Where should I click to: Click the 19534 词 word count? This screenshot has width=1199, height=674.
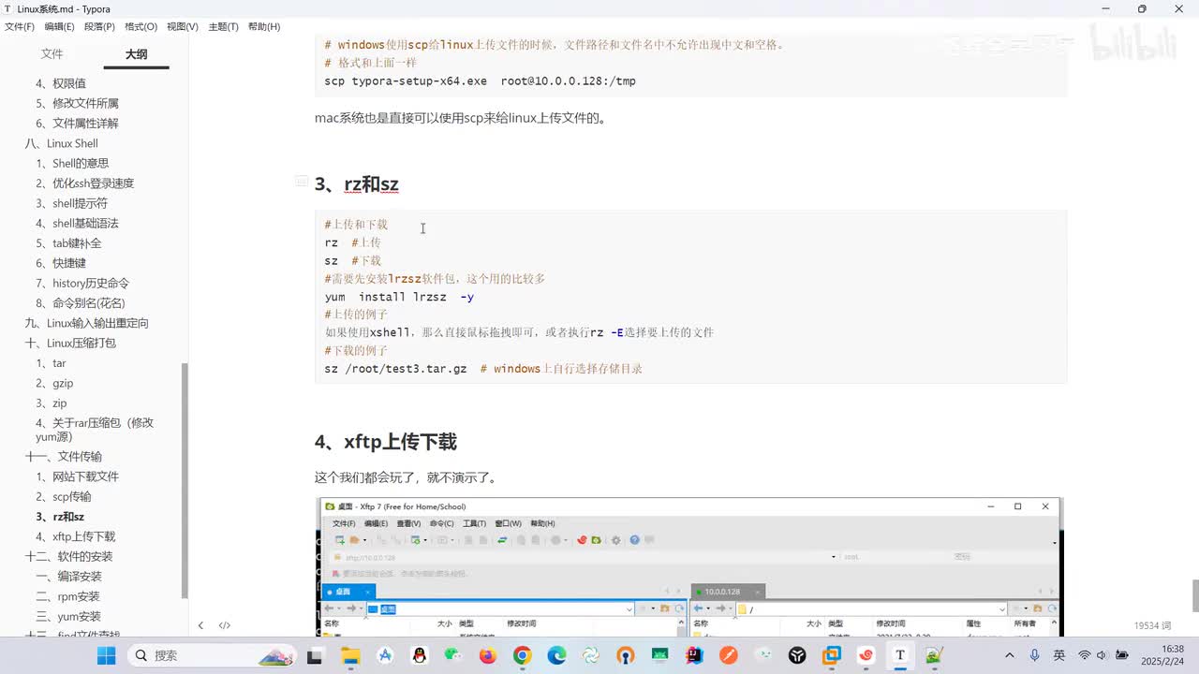[x=1152, y=625]
